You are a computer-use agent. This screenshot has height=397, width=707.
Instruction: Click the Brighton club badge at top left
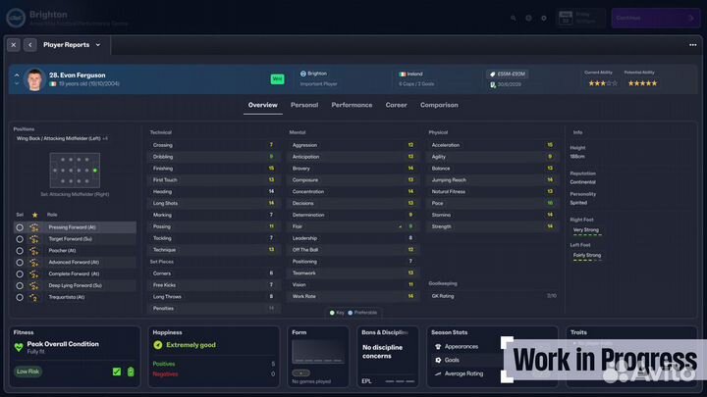point(16,18)
